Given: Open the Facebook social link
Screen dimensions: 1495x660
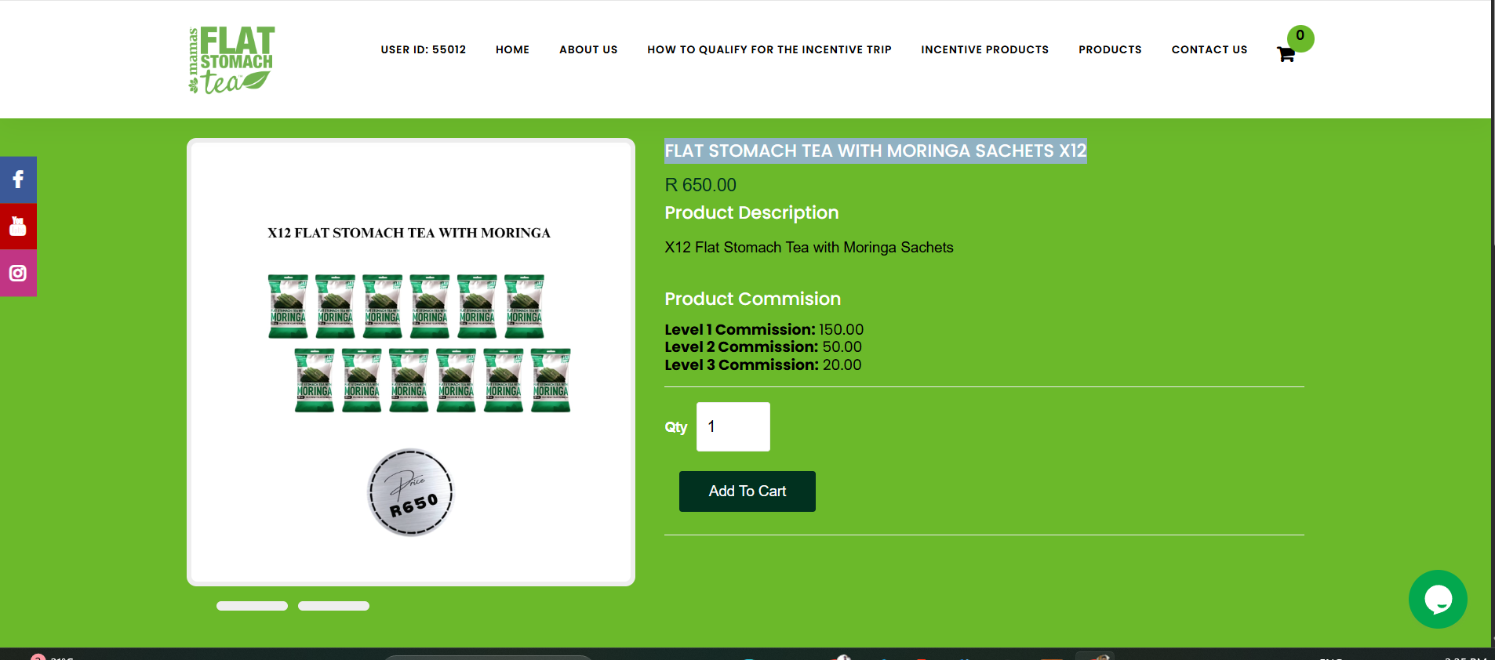Looking at the screenshot, I should (18, 180).
